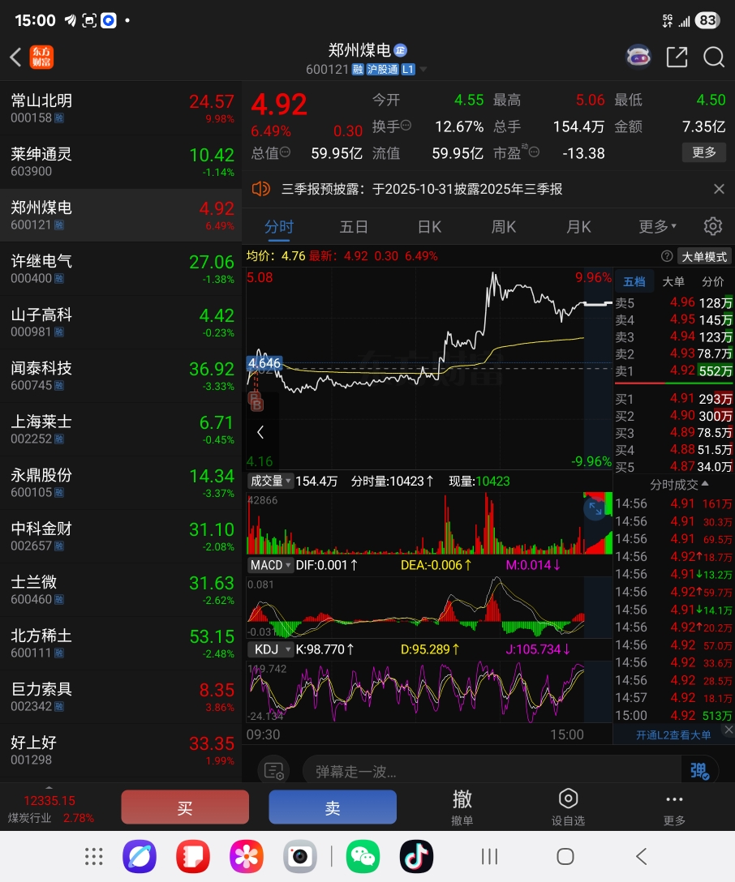
Task: Open the 成交量 indicator dropdown
Action: coord(271,481)
